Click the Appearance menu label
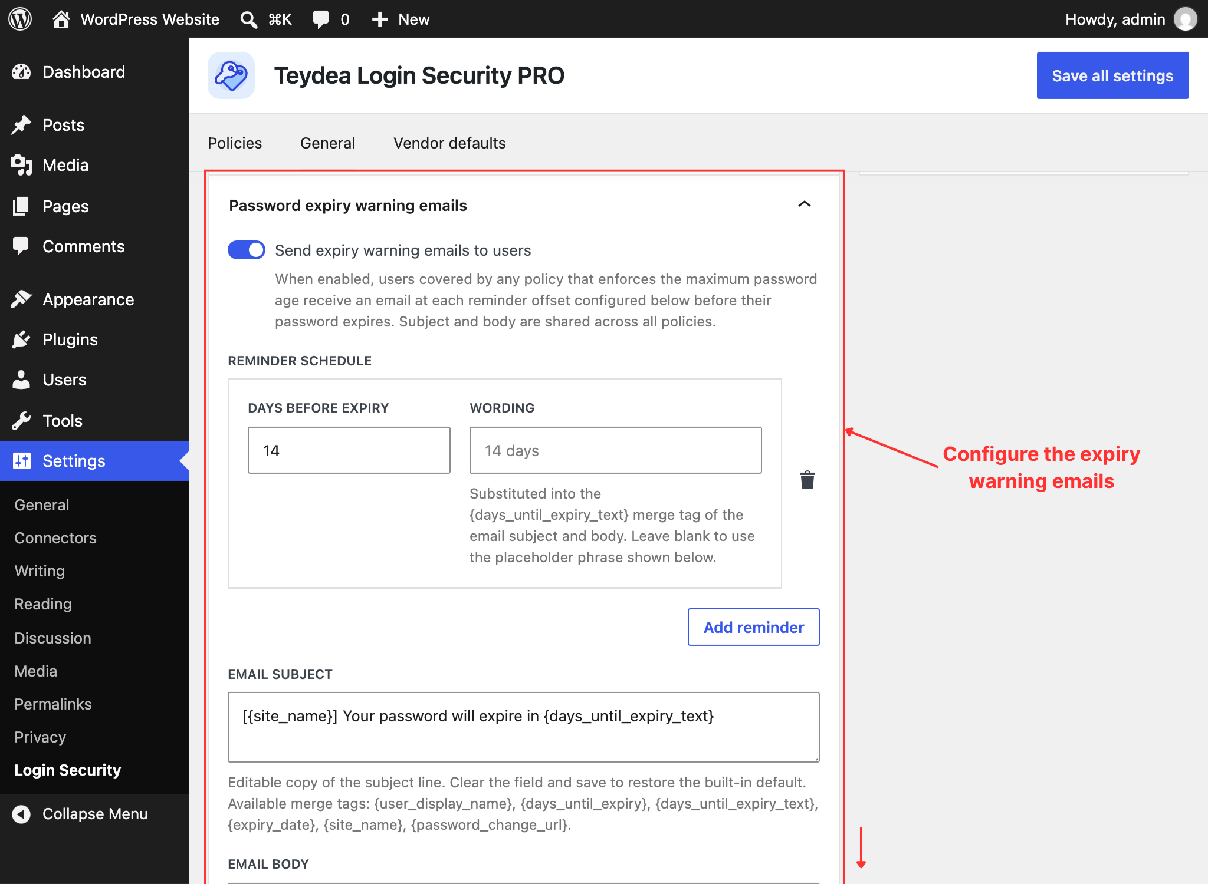1208x884 pixels. pos(88,299)
